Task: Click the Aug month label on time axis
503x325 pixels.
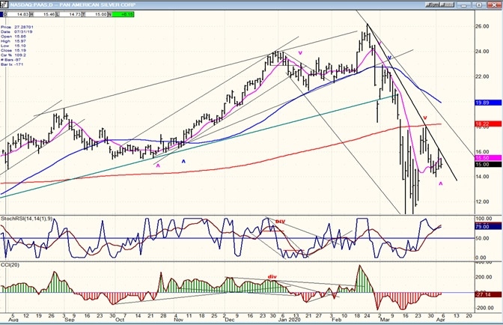Action: pos(13,321)
